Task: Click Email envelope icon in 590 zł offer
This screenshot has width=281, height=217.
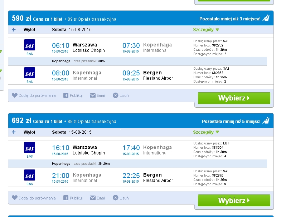Action: (93, 95)
